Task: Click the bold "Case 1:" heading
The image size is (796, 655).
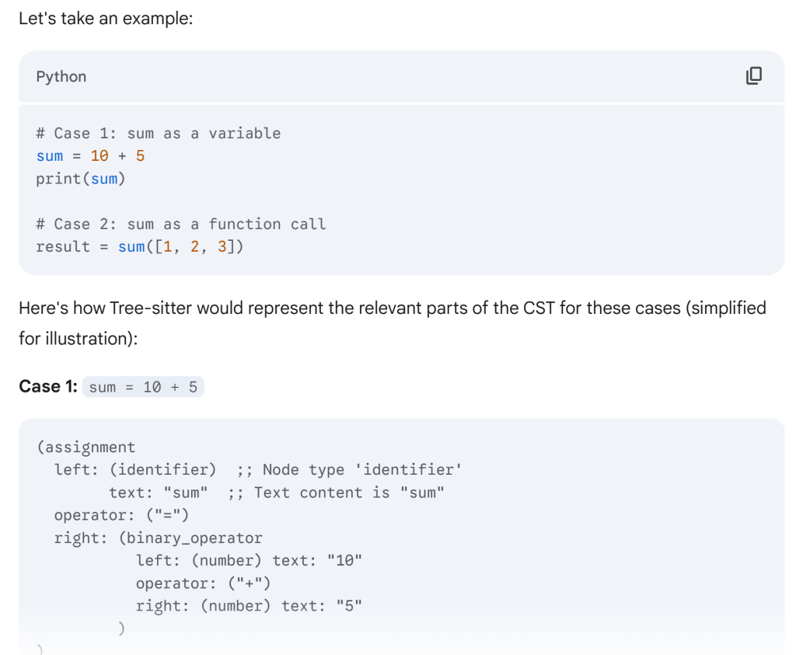Action: [48, 386]
